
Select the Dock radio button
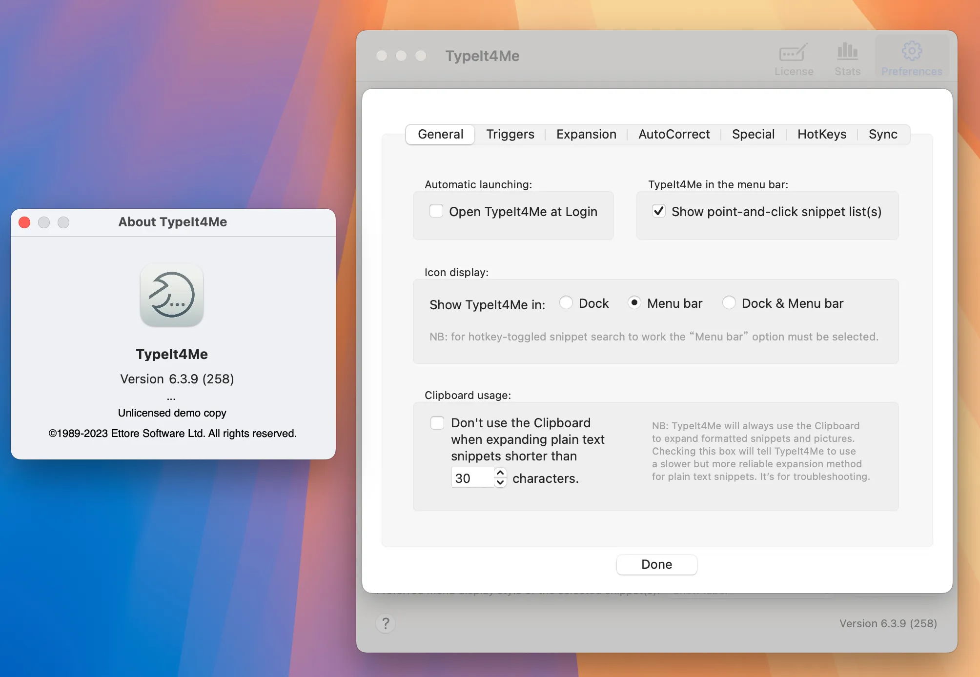[566, 303]
